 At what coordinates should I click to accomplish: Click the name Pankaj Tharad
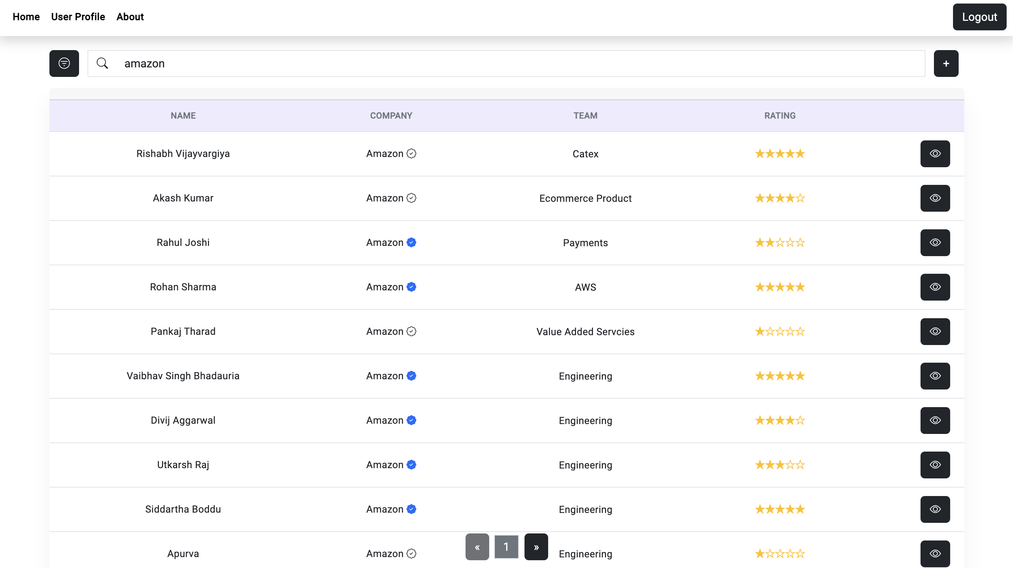[183, 331]
